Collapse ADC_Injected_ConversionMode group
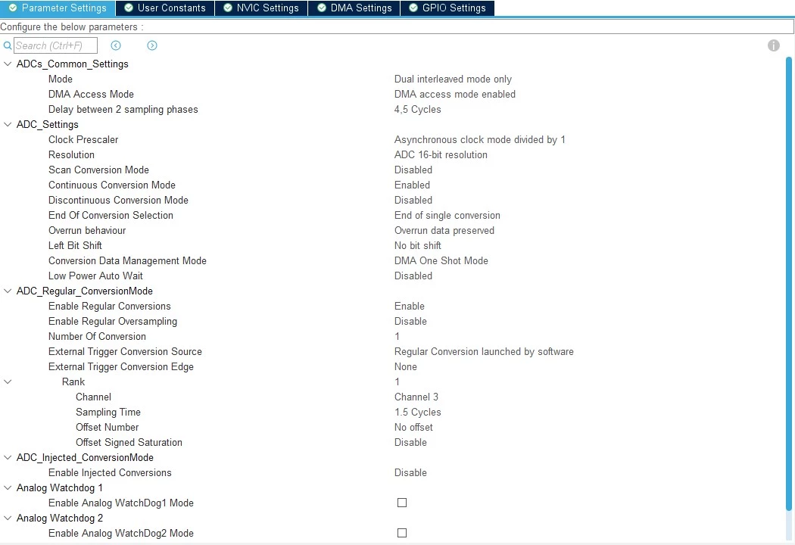This screenshot has height=545, width=795. 8,458
